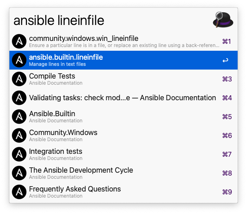Click the Ansible icon beside Integration tests
The image size is (247, 214).
19,154
